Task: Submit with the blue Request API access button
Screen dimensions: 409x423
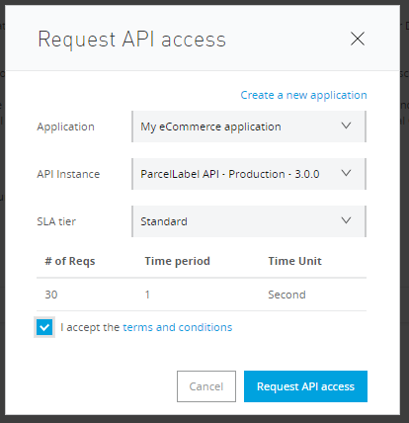Action: tap(305, 386)
